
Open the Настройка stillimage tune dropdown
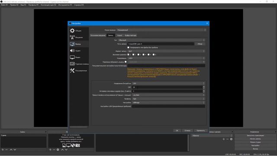click(168, 102)
